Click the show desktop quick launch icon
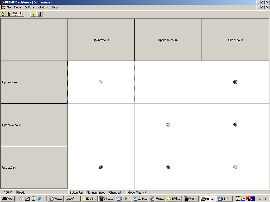This screenshot has width=270, height=202. pyautogui.click(x=33, y=199)
